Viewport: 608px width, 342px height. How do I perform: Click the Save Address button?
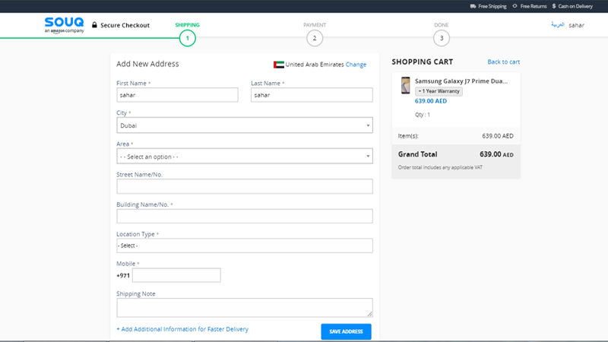click(x=346, y=331)
